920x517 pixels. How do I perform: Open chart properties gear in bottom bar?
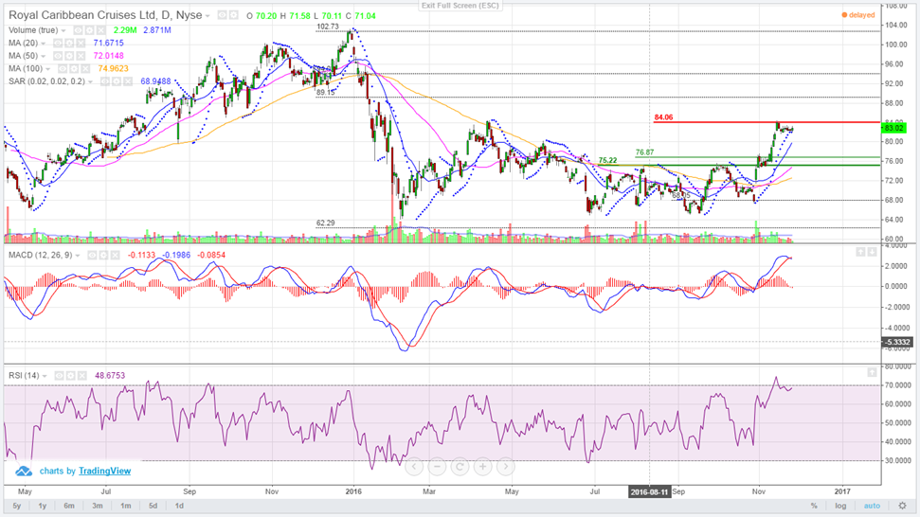click(x=902, y=506)
